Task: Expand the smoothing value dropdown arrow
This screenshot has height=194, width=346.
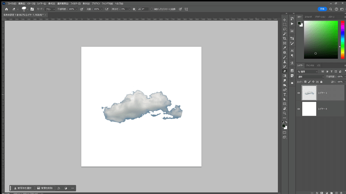Action: point(129,9)
